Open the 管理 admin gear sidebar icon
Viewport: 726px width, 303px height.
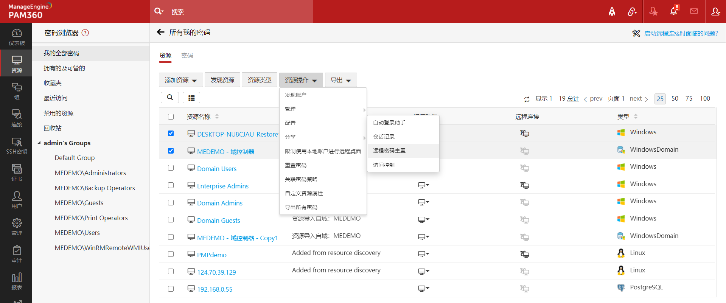pyautogui.click(x=17, y=227)
